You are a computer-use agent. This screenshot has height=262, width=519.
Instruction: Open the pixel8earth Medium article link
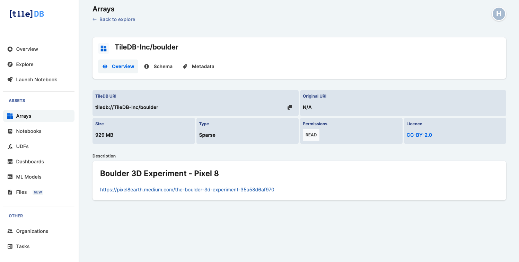pos(187,190)
